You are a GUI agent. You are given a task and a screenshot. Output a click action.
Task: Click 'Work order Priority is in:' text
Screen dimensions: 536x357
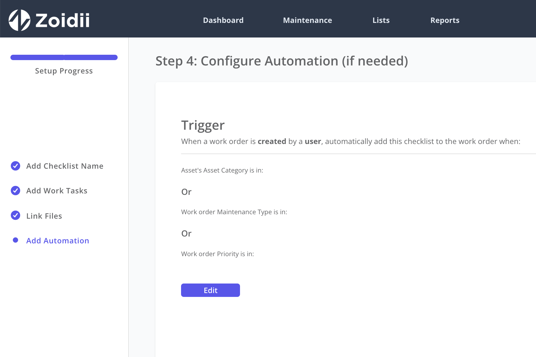coord(217,254)
